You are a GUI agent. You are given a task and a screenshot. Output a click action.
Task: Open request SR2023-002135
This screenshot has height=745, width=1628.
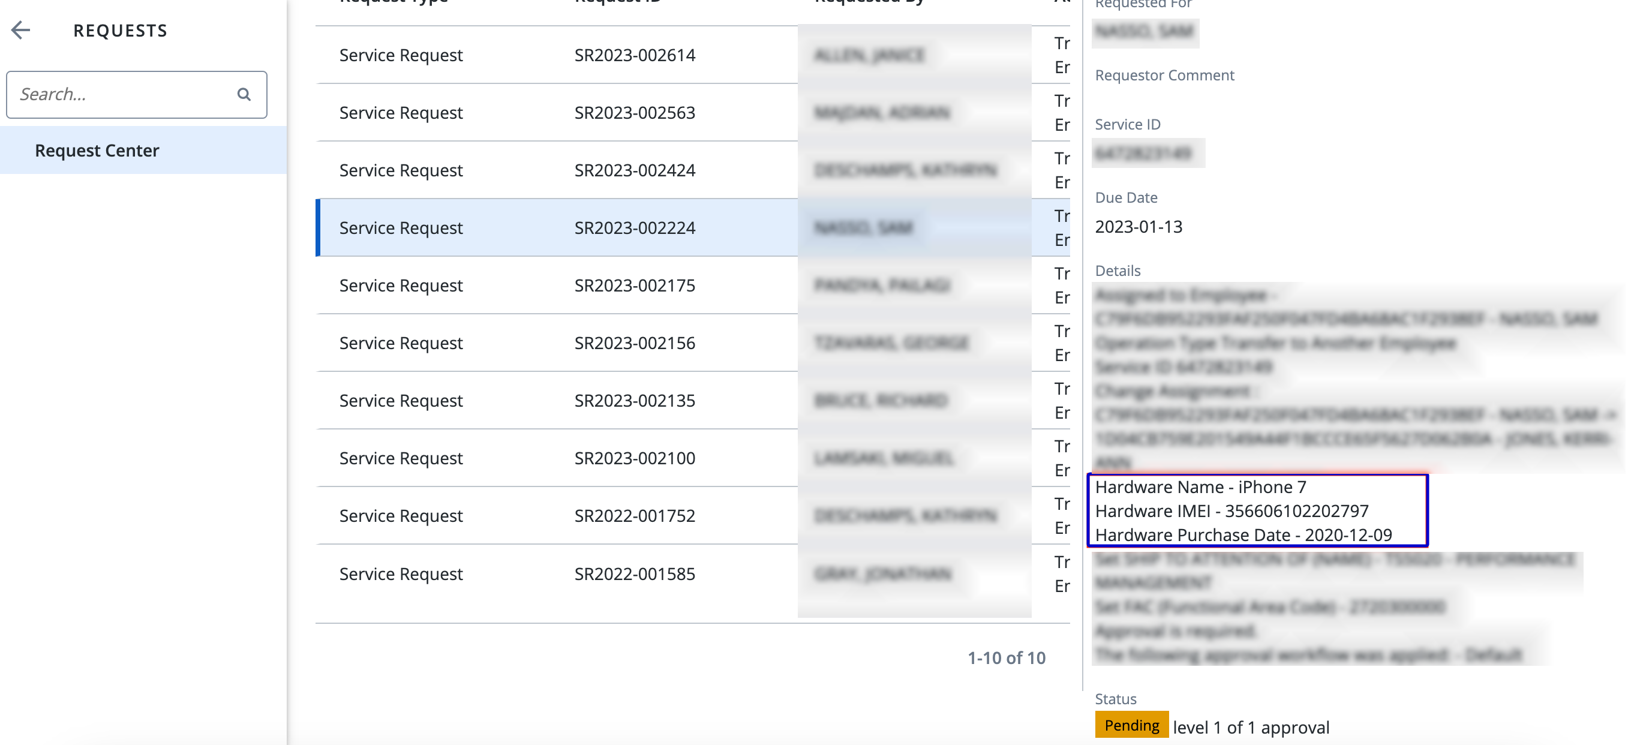(634, 400)
